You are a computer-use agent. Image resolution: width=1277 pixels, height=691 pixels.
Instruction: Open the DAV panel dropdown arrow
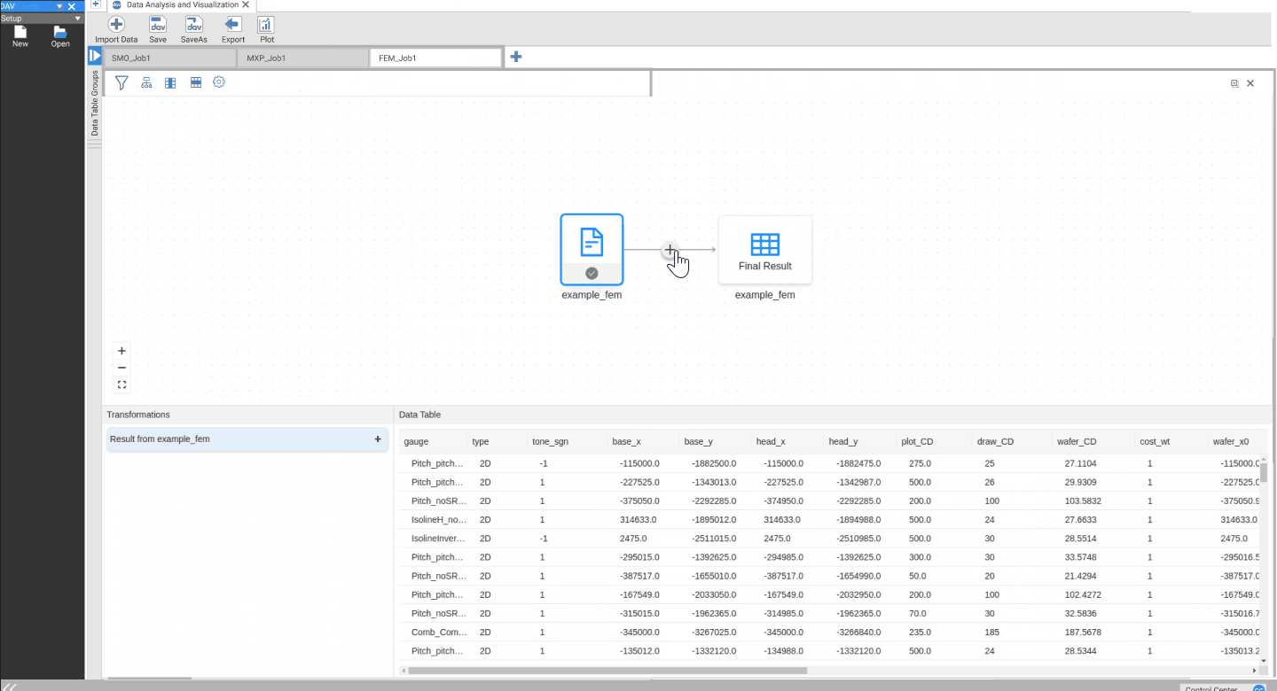[x=59, y=6]
